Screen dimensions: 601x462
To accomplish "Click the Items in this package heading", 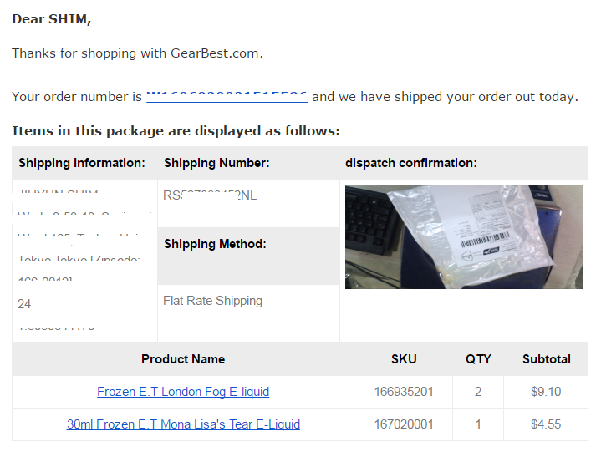I will 176,130.
